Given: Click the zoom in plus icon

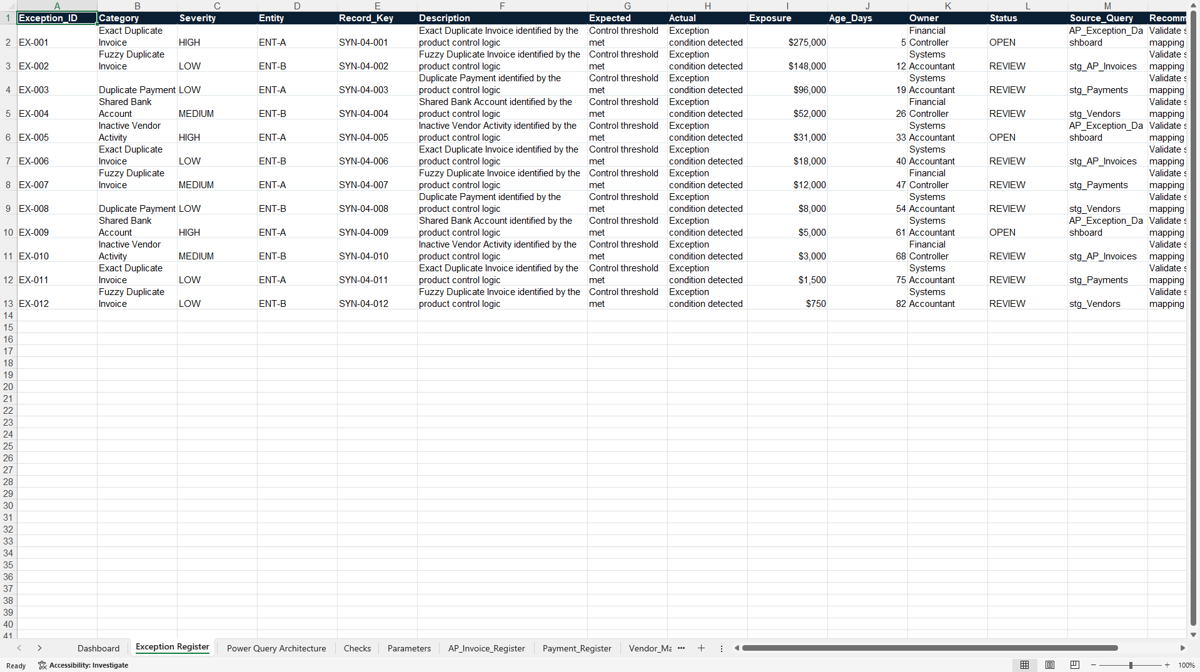Looking at the screenshot, I should (x=1167, y=665).
